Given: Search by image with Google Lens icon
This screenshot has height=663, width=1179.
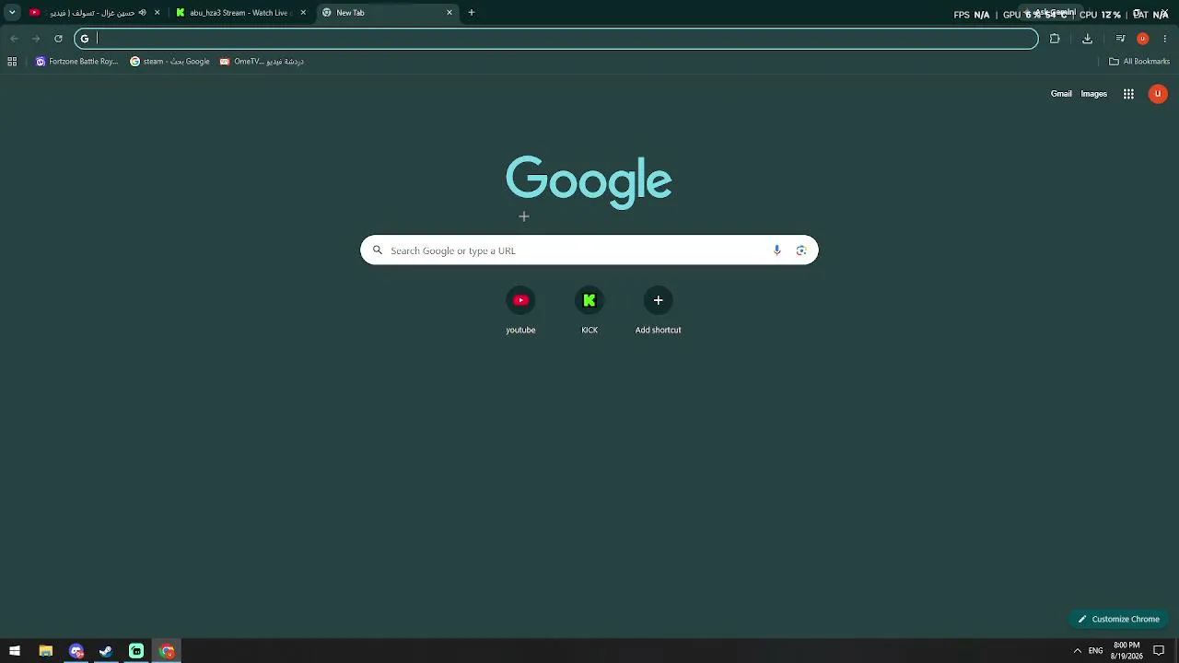Looking at the screenshot, I should tap(801, 250).
